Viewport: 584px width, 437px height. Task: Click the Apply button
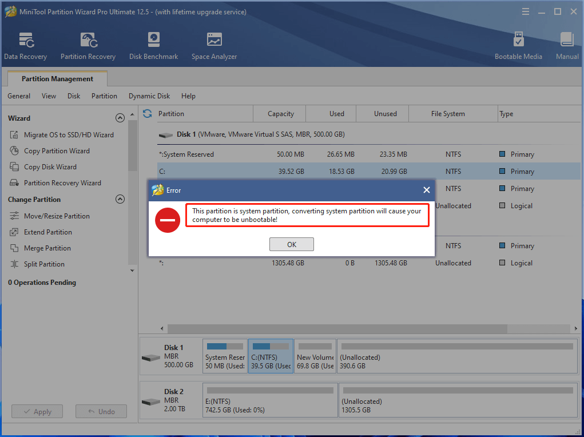pyautogui.click(x=37, y=412)
